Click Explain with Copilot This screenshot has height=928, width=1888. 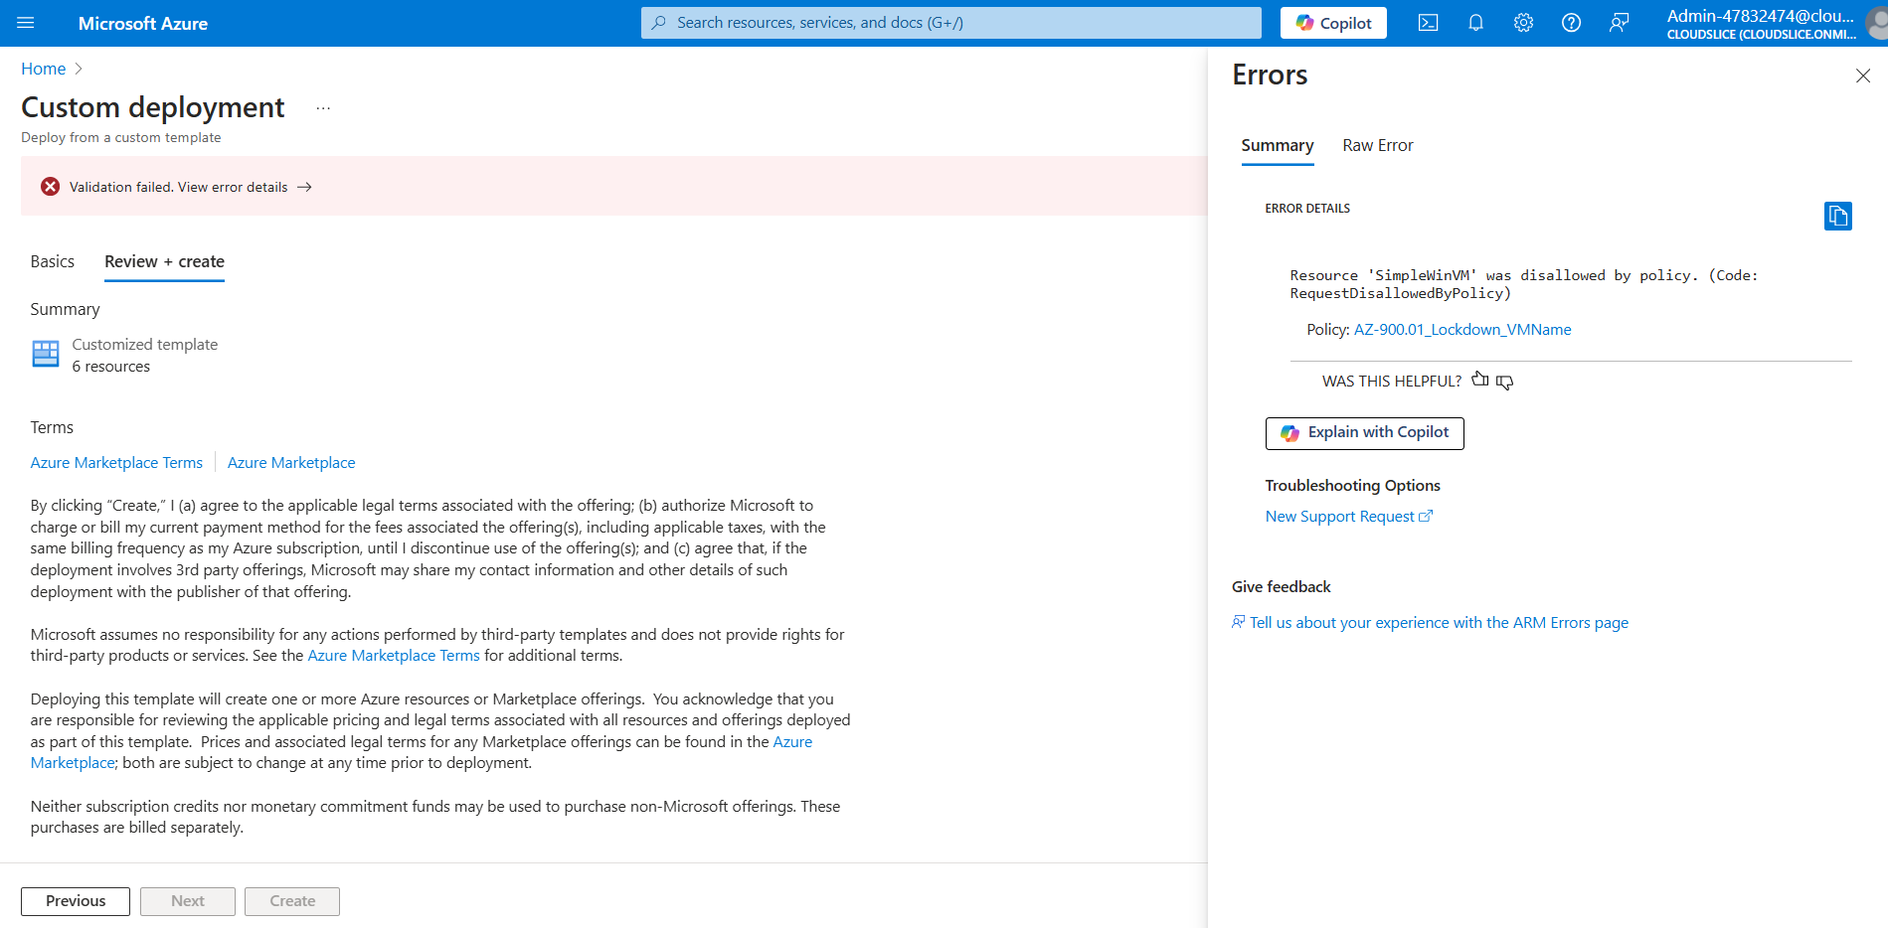pos(1364,433)
